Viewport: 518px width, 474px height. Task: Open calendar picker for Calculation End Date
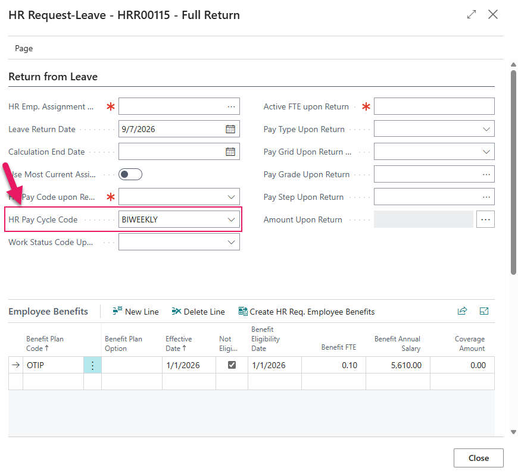tap(230, 152)
